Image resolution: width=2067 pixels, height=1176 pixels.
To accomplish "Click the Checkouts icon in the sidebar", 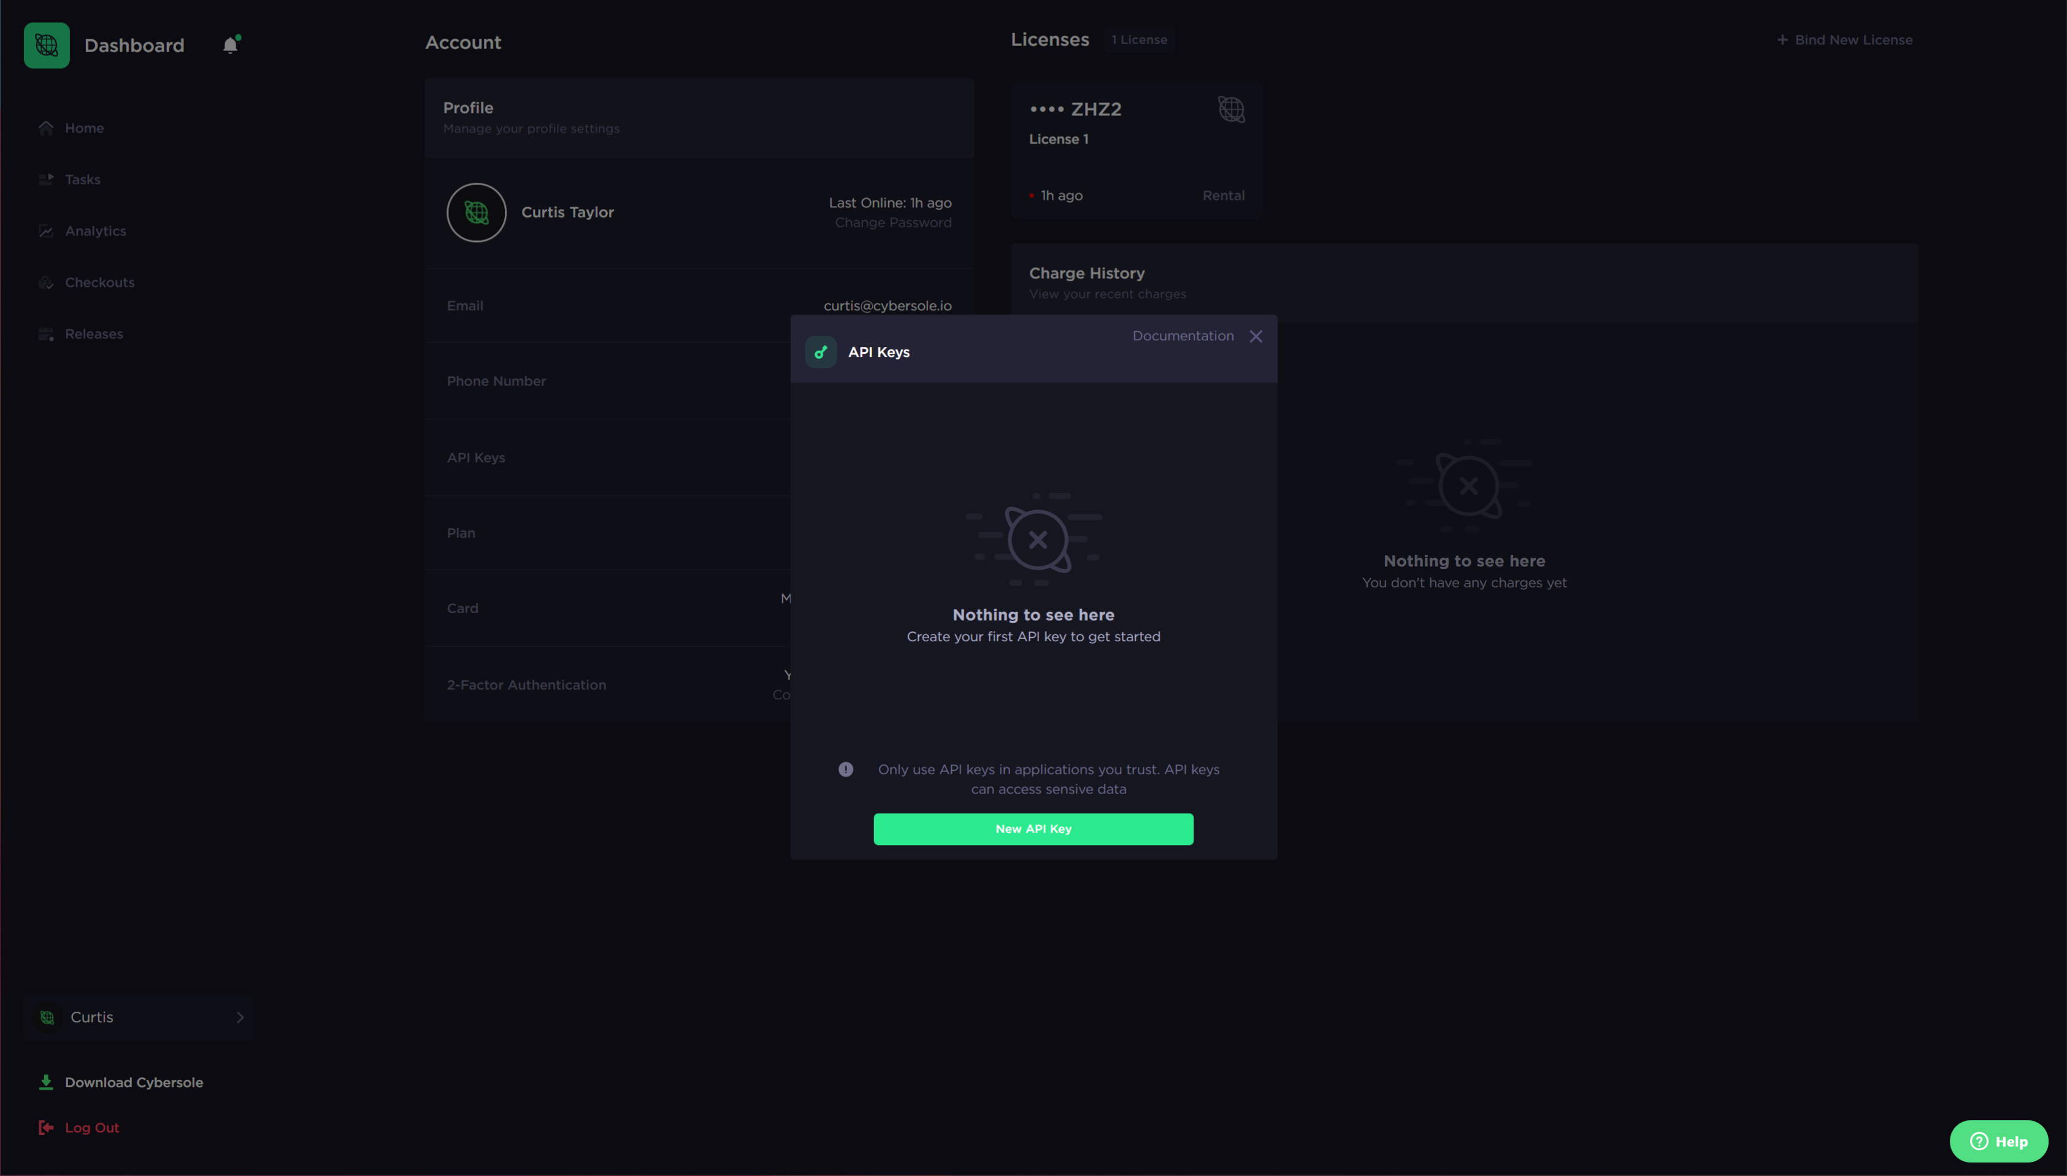I will (46, 282).
